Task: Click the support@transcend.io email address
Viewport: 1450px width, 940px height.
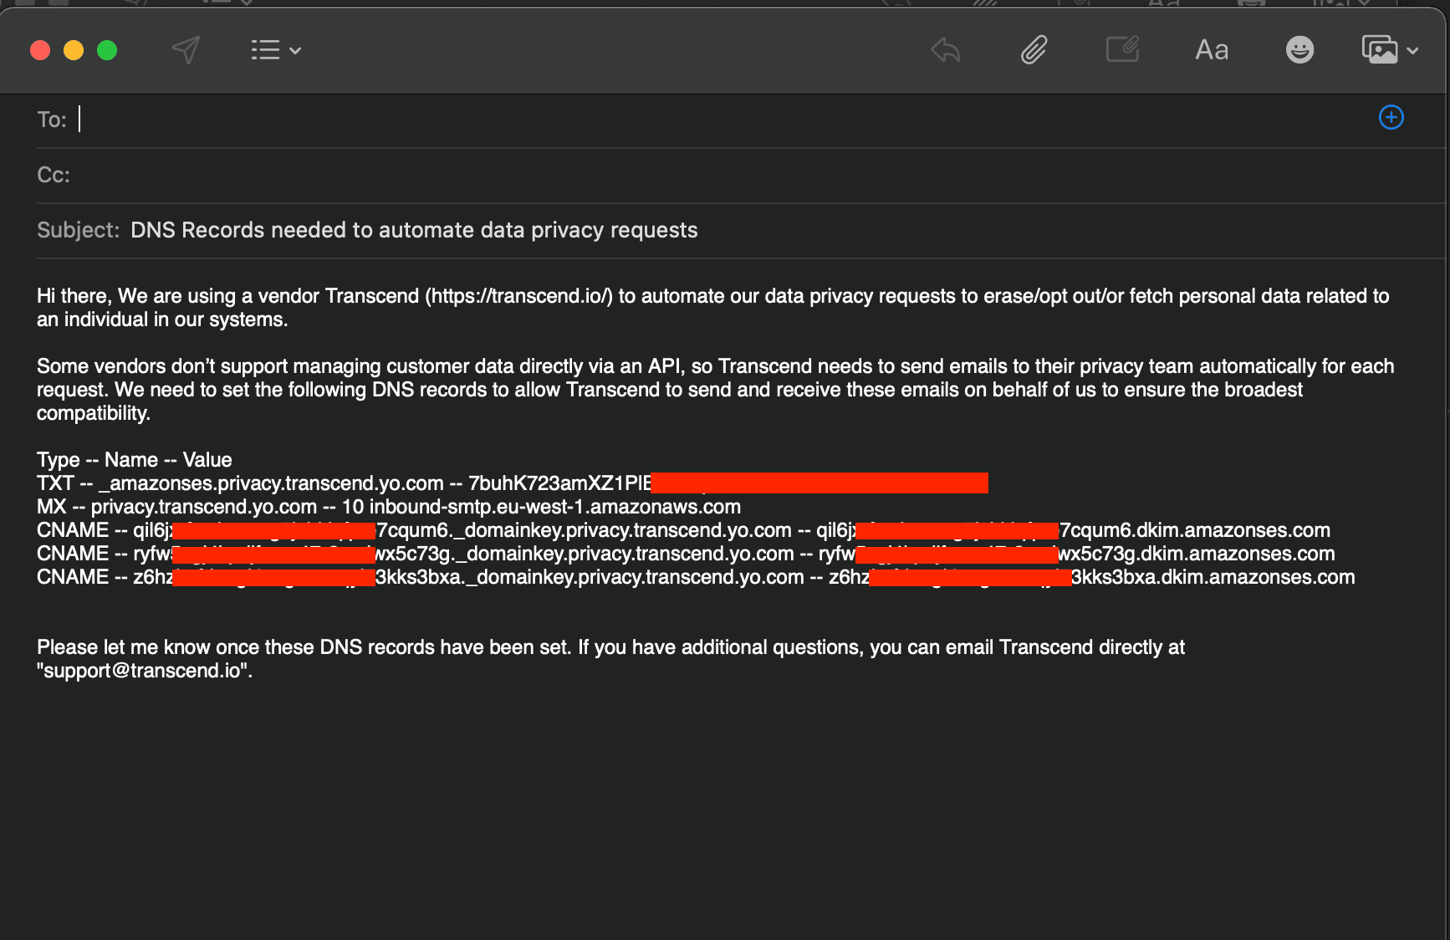Action: [143, 671]
